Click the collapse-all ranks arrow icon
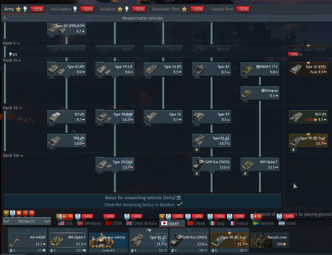This screenshot has width=332, height=255. [5, 18]
